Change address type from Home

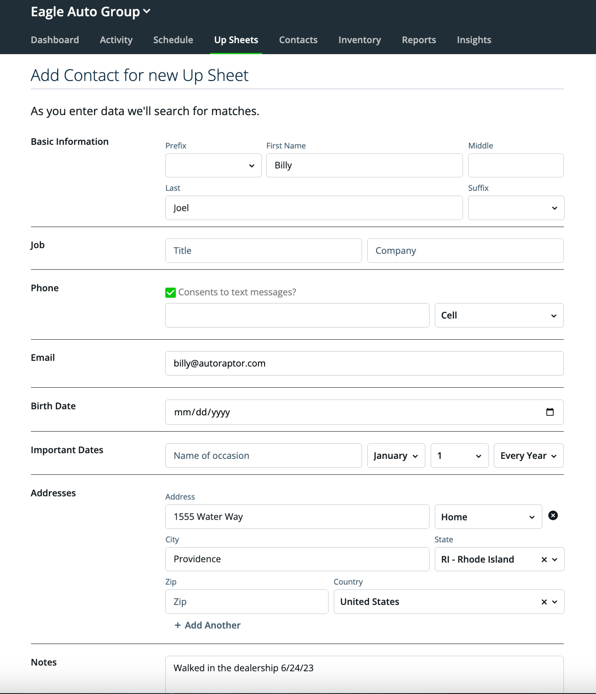488,517
